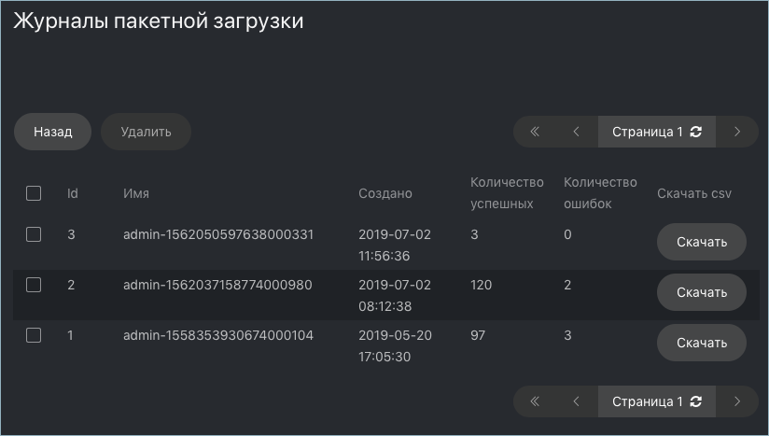This screenshot has height=436, width=769.
Task: Go to first page in top pagination
Action: [x=535, y=132]
